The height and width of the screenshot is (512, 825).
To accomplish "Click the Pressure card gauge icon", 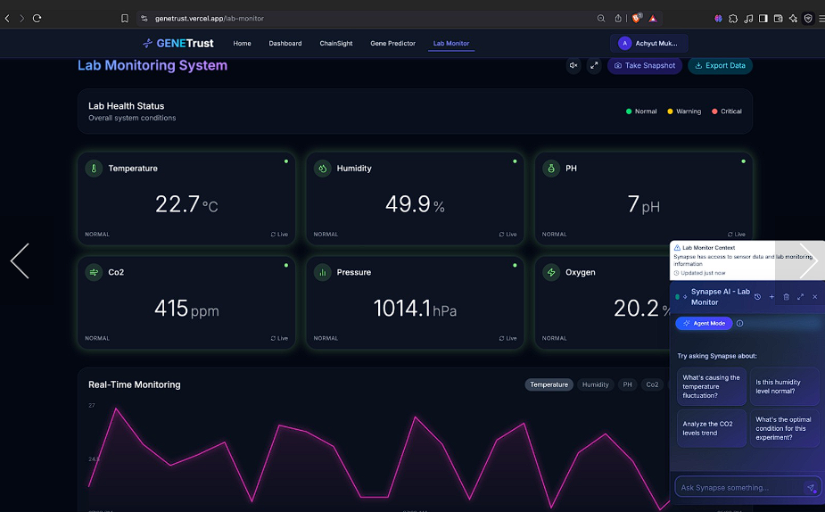I will click(x=322, y=272).
